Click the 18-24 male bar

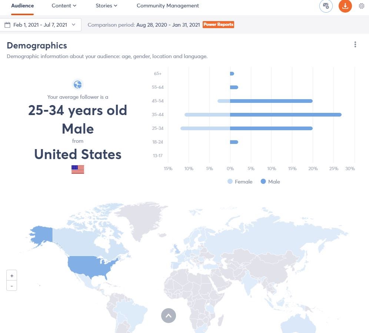[x=234, y=142]
